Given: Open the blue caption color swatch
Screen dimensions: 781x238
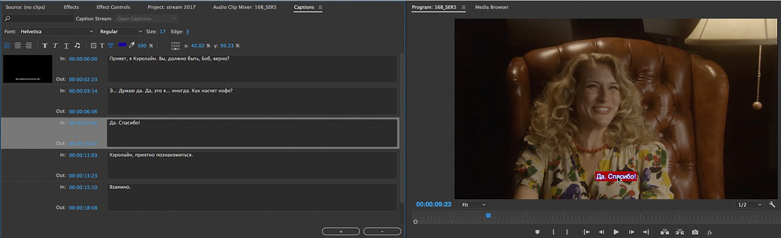Looking at the screenshot, I should point(122,45).
